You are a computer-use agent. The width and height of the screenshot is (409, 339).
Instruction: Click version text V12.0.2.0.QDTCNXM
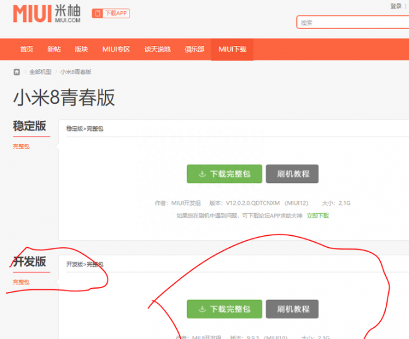[253, 203]
